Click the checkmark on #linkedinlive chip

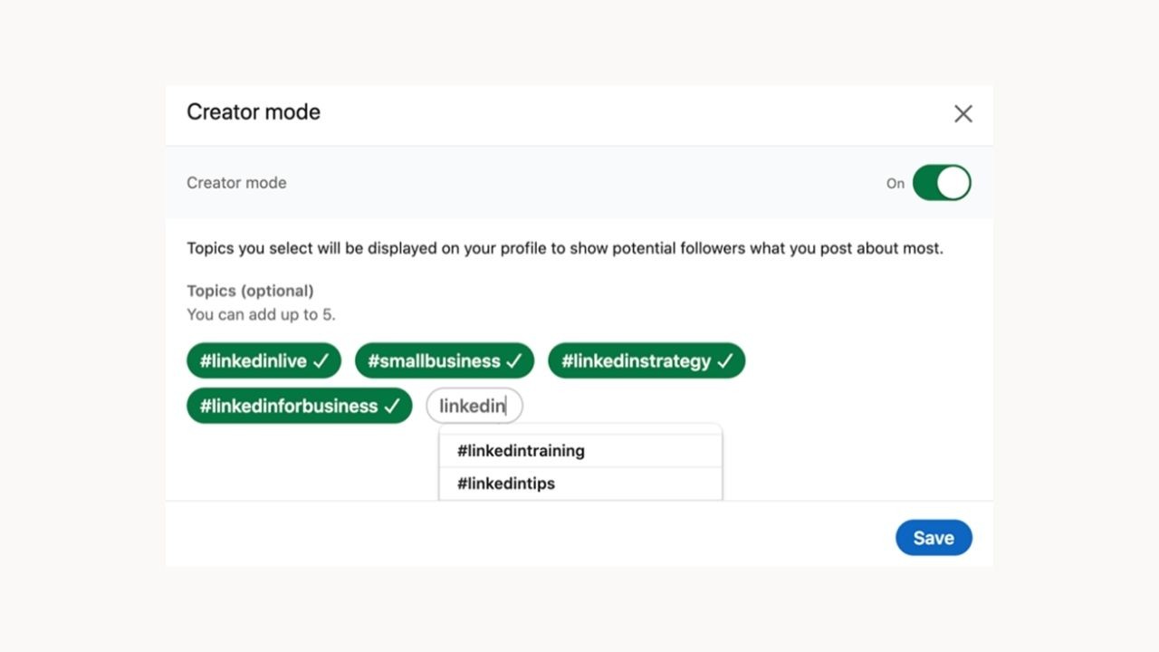[321, 360]
